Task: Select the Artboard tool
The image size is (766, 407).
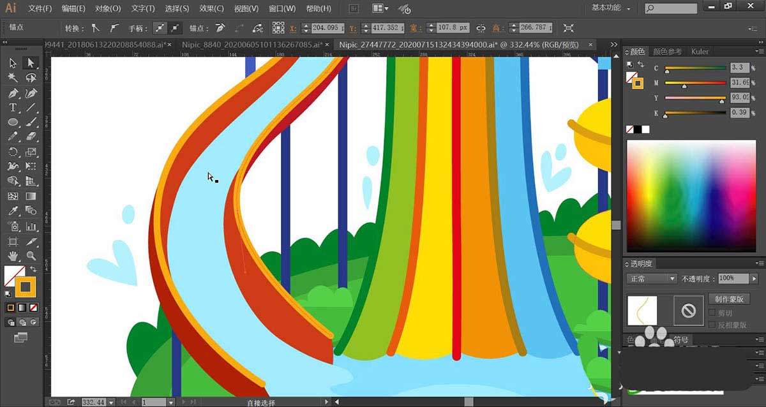Action: click(13, 241)
